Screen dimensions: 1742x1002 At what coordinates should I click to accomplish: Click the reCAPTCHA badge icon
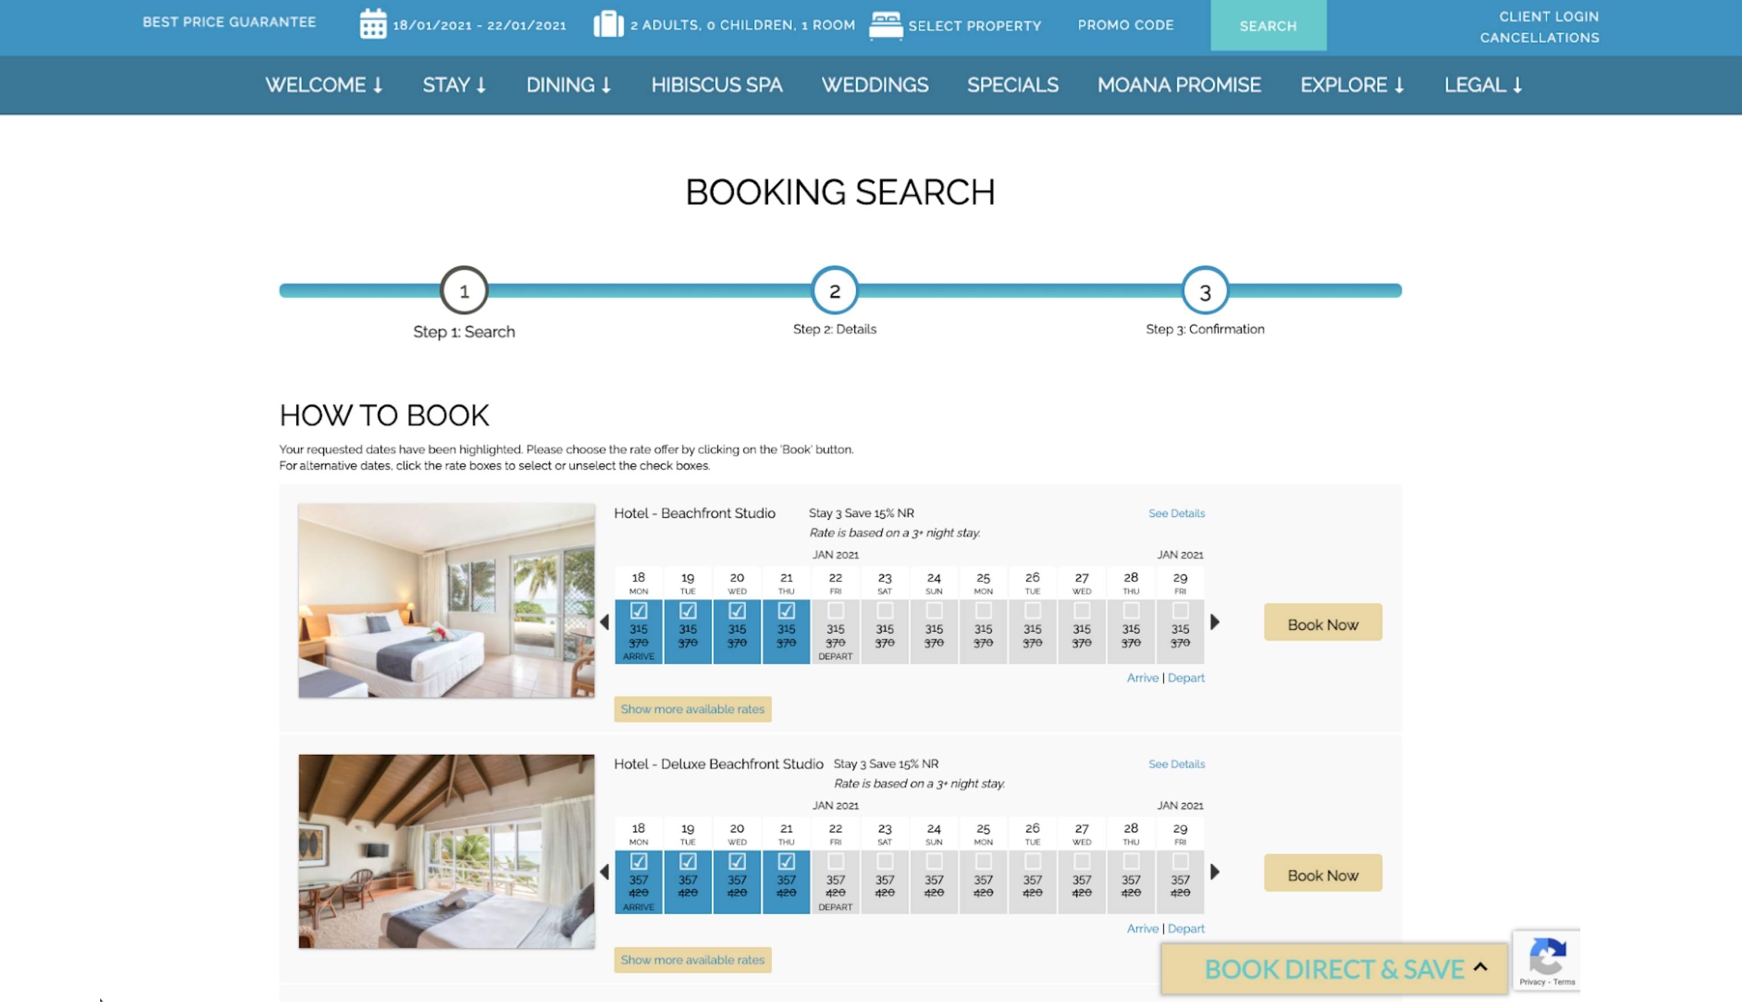tap(1547, 955)
